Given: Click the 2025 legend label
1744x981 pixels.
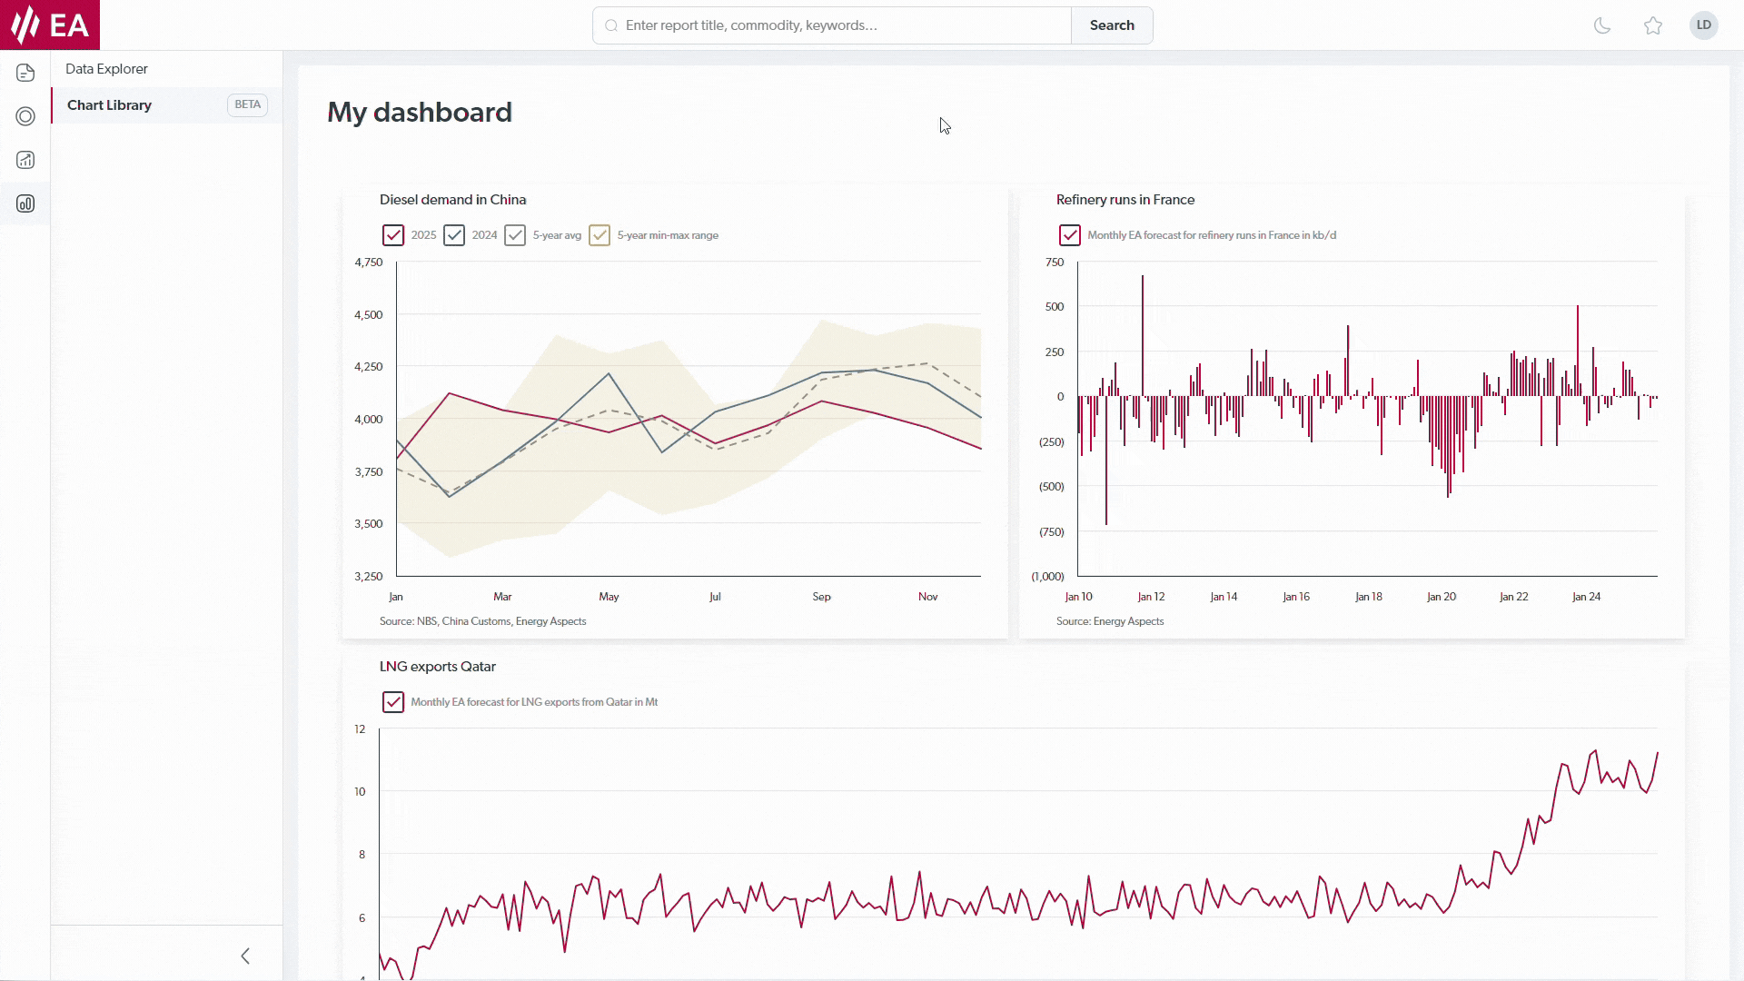Looking at the screenshot, I should point(423,235).
